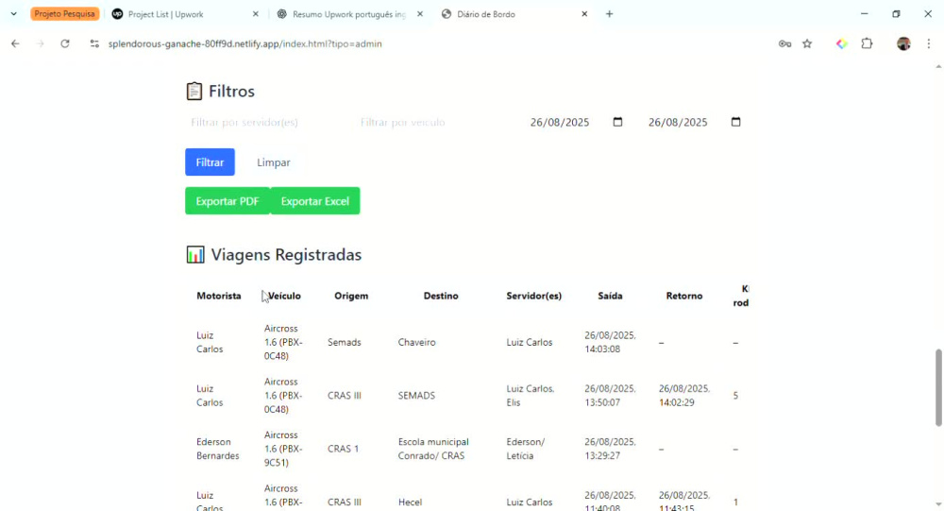The height and width of the screenshot is (511, 944).
Task: Click the Limpar button
Action: [x=274, y=162]
